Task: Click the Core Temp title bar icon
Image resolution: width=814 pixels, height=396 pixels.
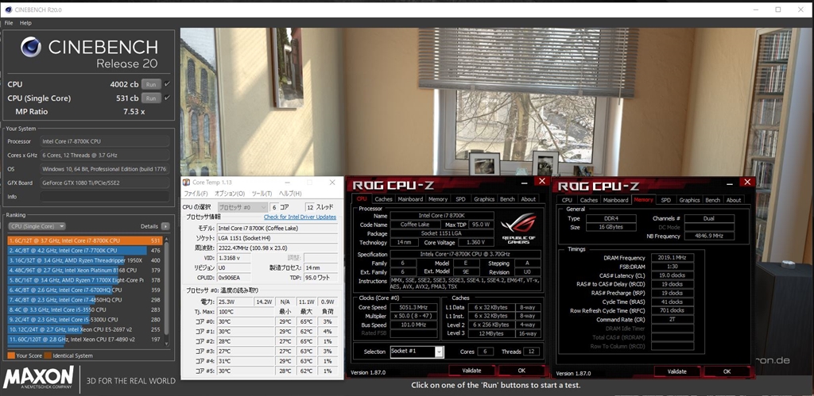Action: pyautogui.click(x=186, y=183)
